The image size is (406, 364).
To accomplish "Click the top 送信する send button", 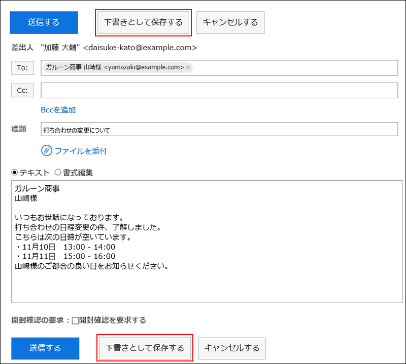I will click(x=44, y=22).
